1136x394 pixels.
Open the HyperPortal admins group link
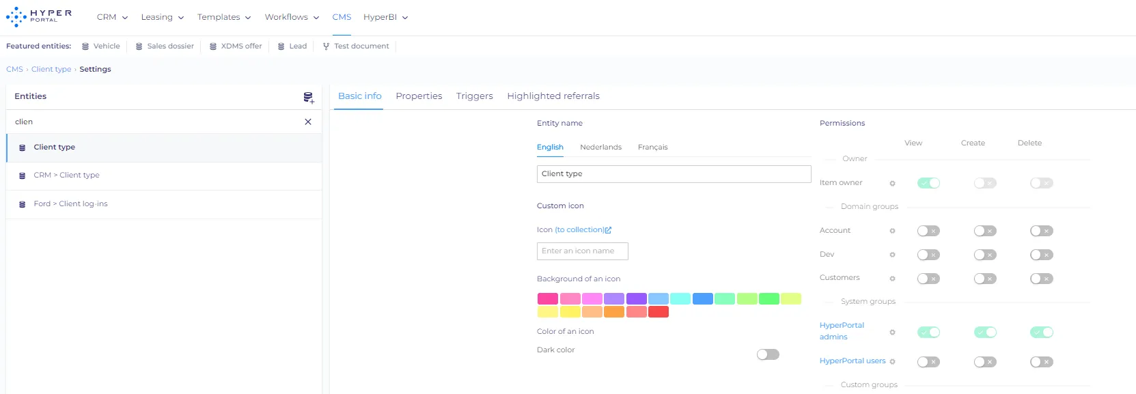pyautogui.click(x=842, y=331)
